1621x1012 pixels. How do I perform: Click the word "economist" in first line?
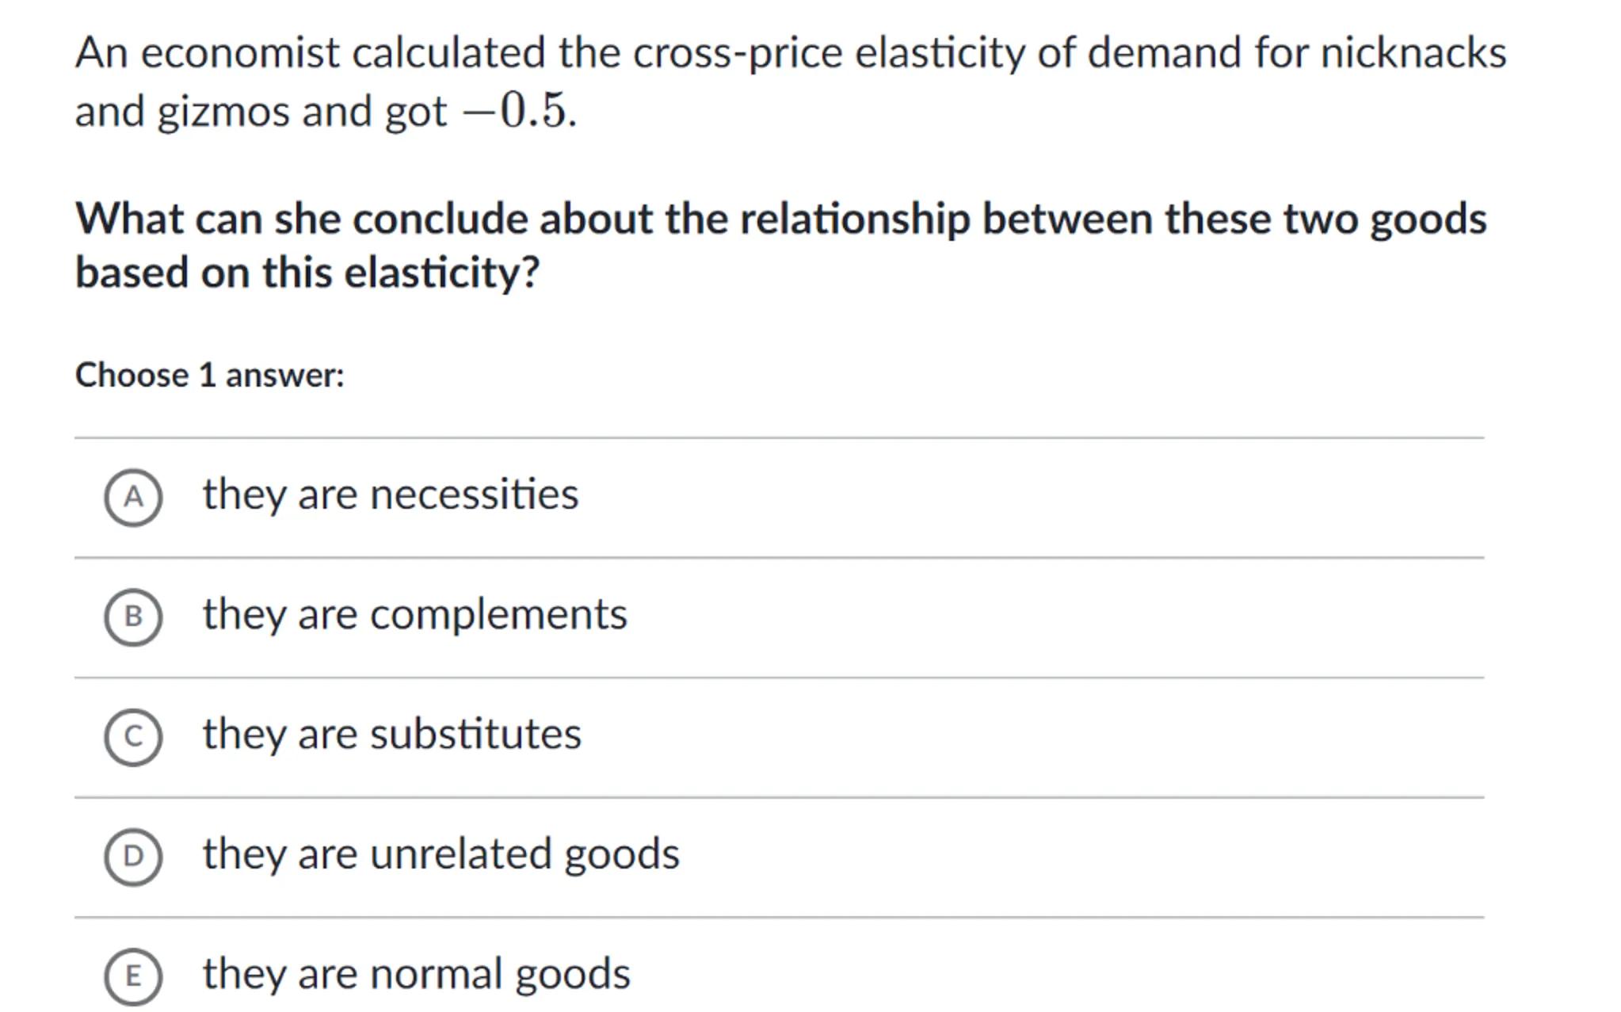click(240, 53)
